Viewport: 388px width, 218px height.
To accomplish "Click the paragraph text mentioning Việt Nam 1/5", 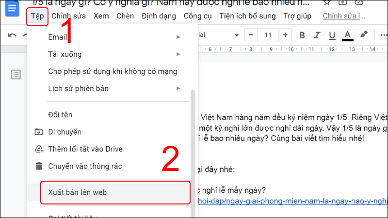I will click(x=293, y=128).
